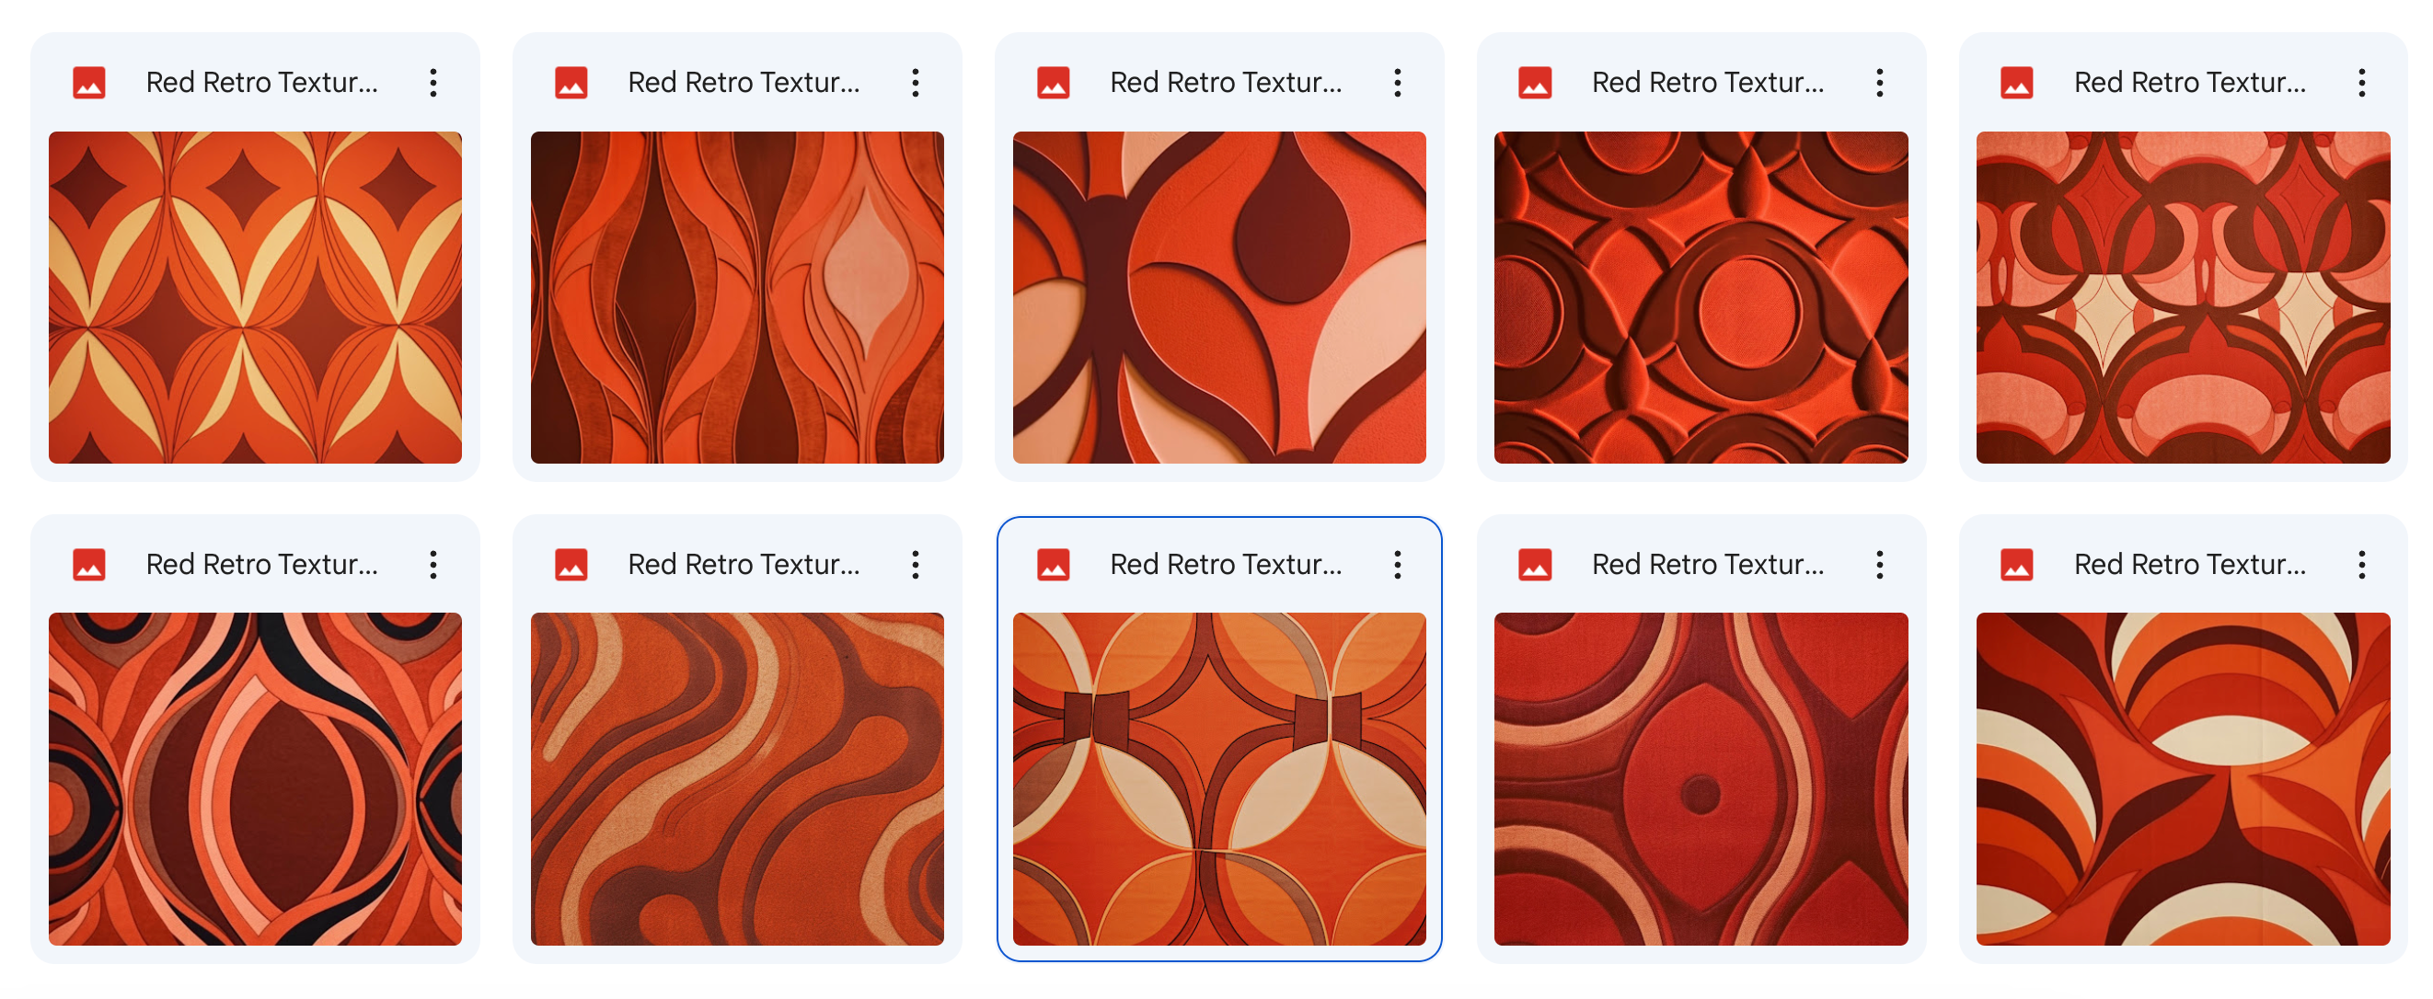2433x999 pixels.
Task: Click the file name on the wavy-lines texture card
Action: click(x=745, y=82)
